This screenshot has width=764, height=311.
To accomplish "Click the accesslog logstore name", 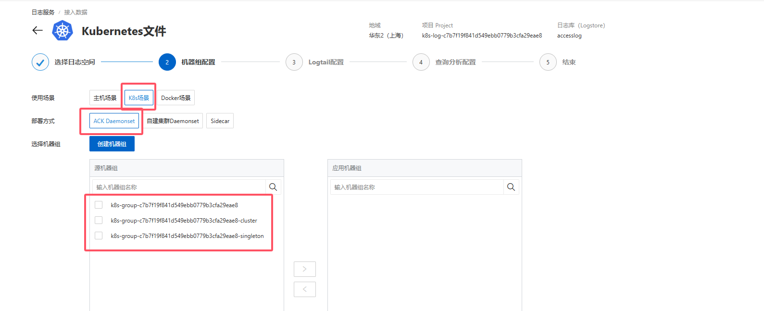I will [x=569, y=36].
